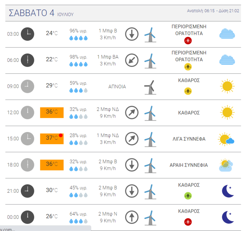Click the clock icon for 03:00

(27, 34)
